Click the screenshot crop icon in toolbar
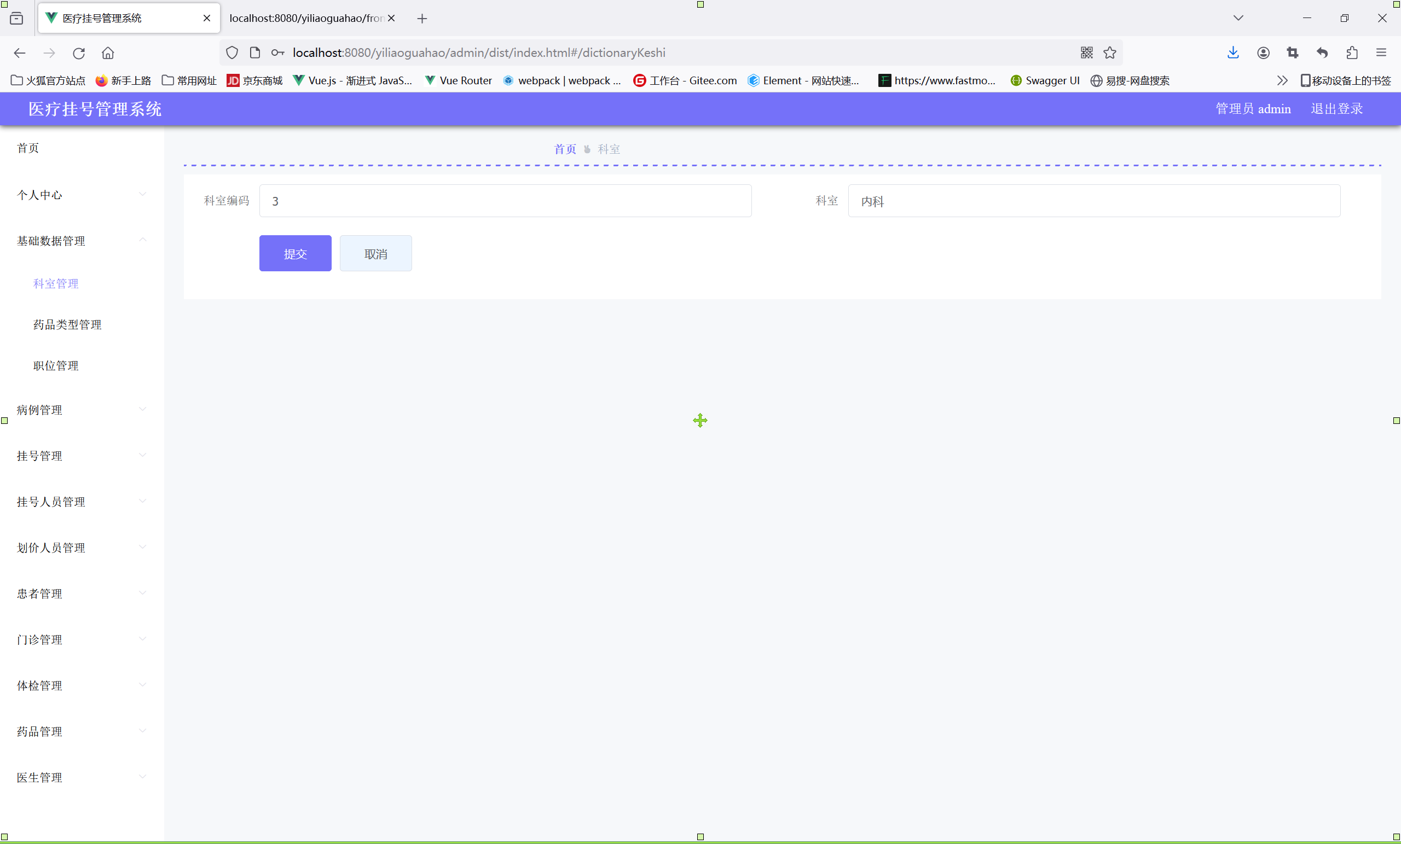The width and height of the screenshot is (1401, 844). 1292,53
